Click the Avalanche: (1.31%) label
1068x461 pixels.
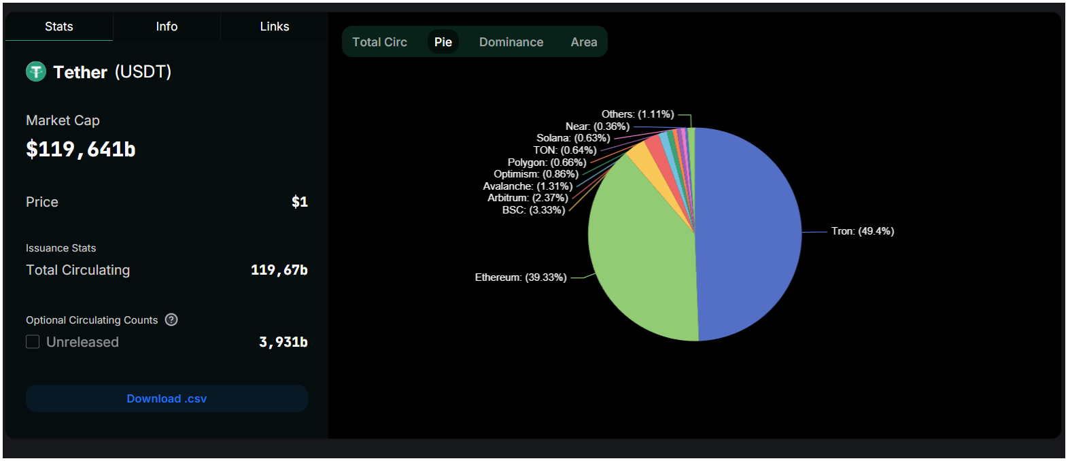click(528, 186)
